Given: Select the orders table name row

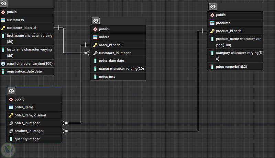Looking at the screenshot, I should (x=118, y=37).
